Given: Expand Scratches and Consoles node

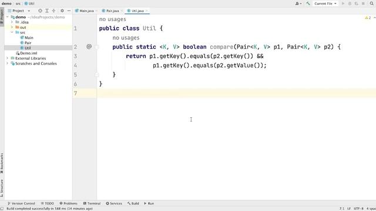Looking at the screenshot, I should click(8, 63).
